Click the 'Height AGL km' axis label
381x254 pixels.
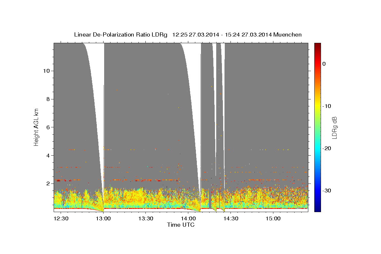(x=37, y=127)
